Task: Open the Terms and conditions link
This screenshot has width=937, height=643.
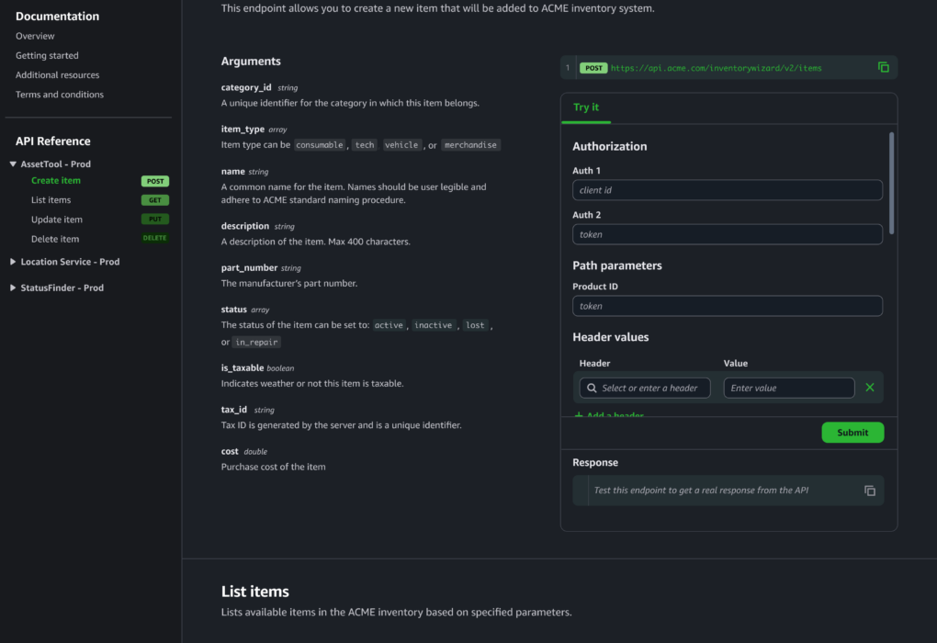Action: [x=60, y=95]
